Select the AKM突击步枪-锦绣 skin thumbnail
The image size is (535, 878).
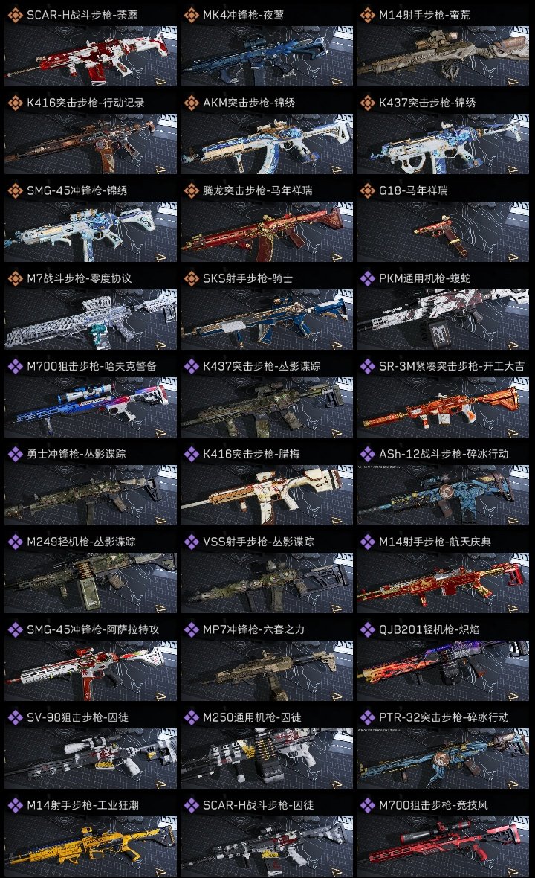[267, 144]
